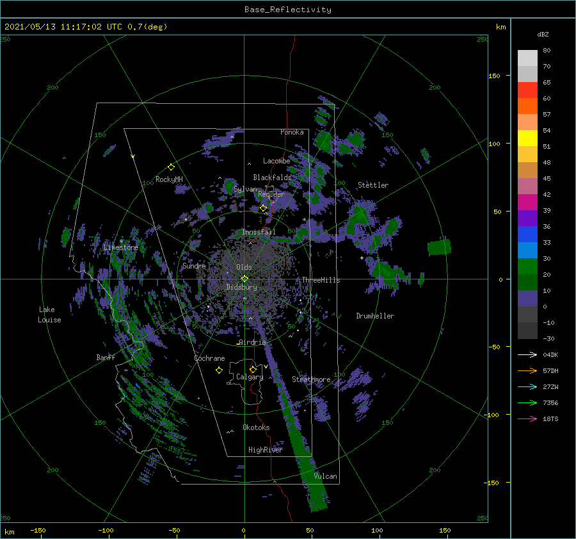This screenshot has width=576, height=539.
Task: Select the purple 10 dBZ color swatch
Action: (x=527, y=299)
